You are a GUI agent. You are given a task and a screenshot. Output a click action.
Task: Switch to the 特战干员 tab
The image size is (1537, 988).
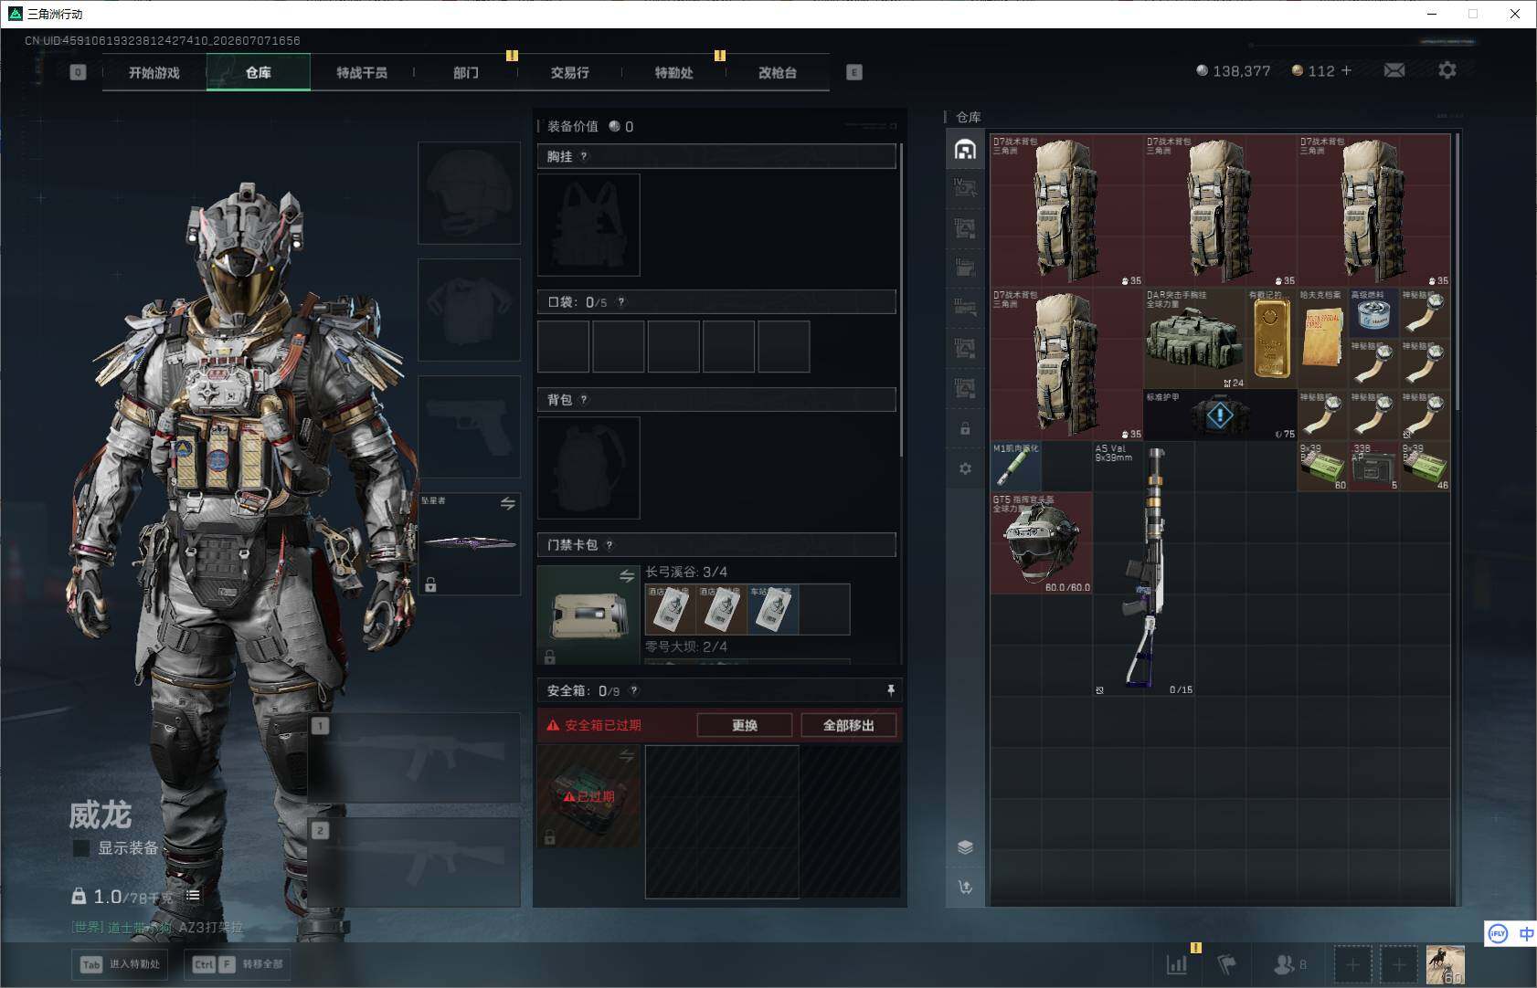[362, 72]
